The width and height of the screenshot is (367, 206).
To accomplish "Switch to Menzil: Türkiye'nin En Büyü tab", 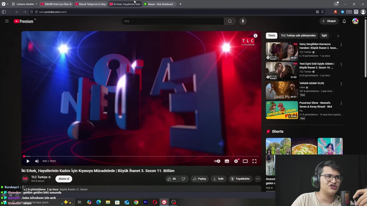I will [x=91, y=4].
